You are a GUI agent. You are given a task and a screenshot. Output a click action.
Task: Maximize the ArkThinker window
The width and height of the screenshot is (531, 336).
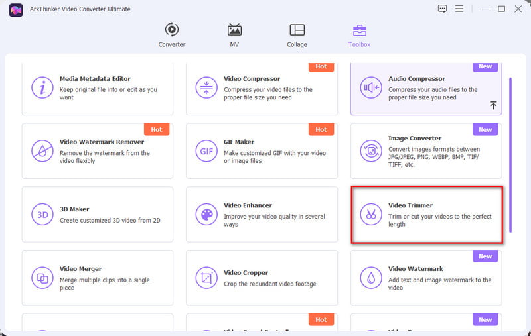[x=502, y=9]
